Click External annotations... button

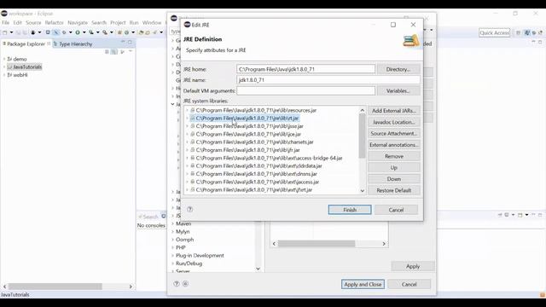point(394,145)
